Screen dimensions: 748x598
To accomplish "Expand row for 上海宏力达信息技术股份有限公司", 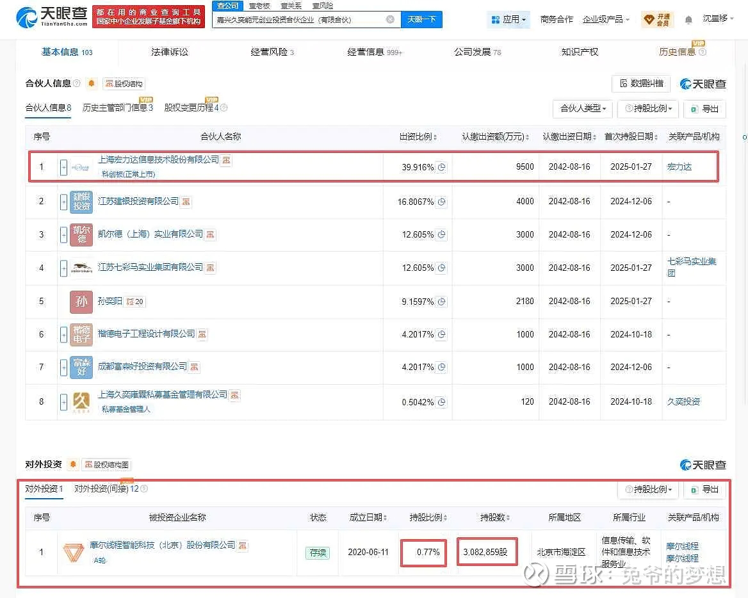I will [x=63, y=167].
